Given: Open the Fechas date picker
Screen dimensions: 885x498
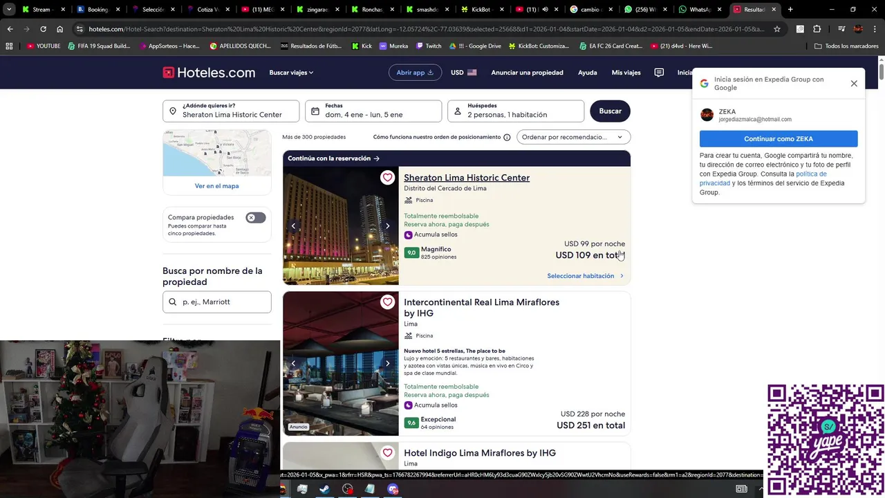Looking at the screenshot, I should (x=373, y=111).
